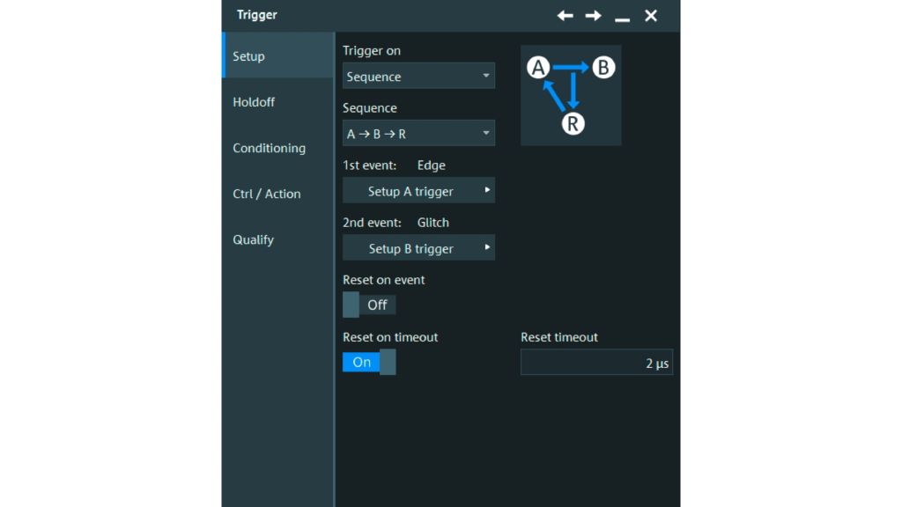The width and height of the screenshot is (902, 507).
Task: Toggle the On switch for Reset on timeout
Action: click(369, 362)
